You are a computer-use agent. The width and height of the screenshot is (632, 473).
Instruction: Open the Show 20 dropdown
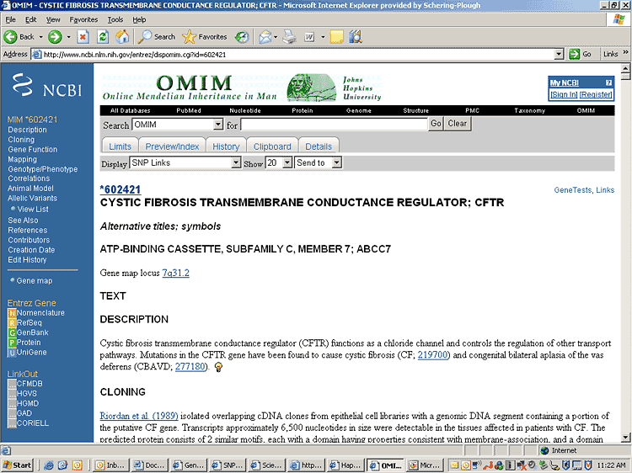tap(287, 163)
